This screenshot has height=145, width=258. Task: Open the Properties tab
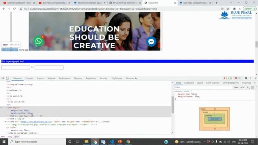tap(246, 83)
